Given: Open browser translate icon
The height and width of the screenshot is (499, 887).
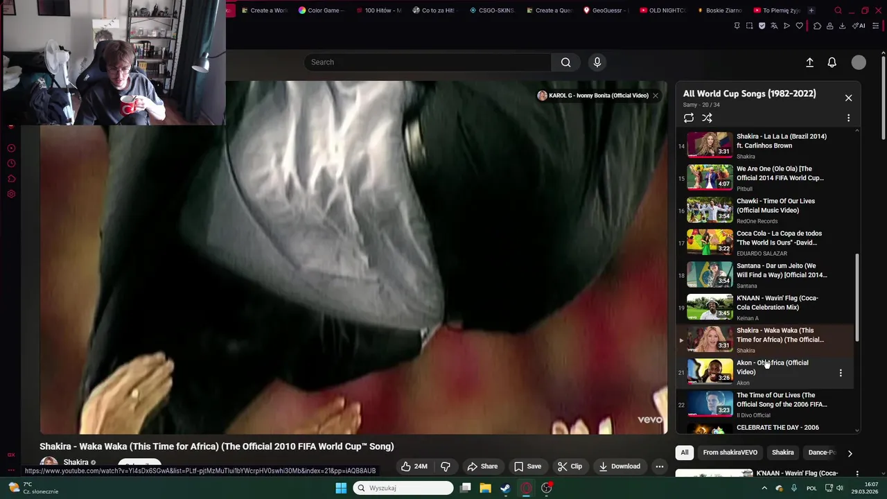Looking at the screenshot, I should (x=774, y=26).
